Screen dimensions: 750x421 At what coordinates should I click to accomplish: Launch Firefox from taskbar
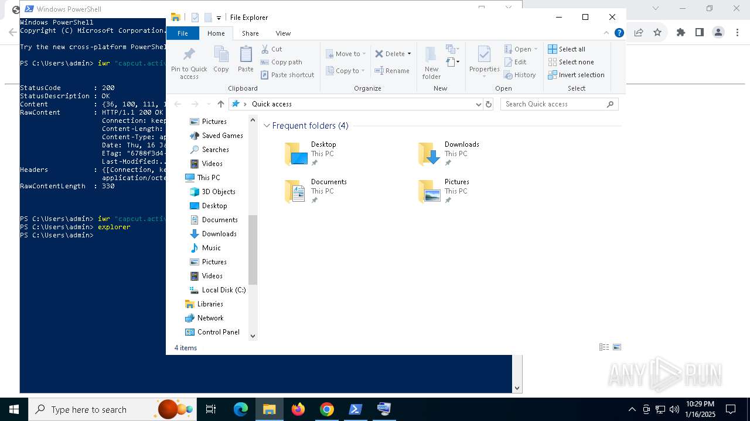(x=298, y=409)
